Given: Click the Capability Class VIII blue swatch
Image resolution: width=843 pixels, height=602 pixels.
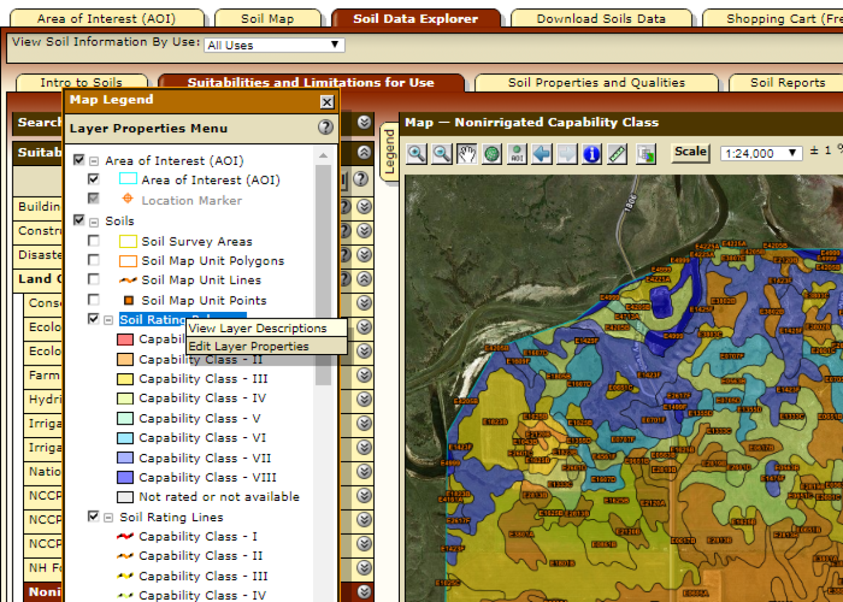Looking at the screenshot, I should click(x=125, y=477).
